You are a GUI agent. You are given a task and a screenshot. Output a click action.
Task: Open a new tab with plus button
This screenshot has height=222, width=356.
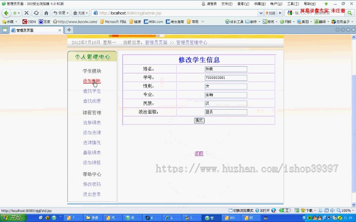click(69, 30)
